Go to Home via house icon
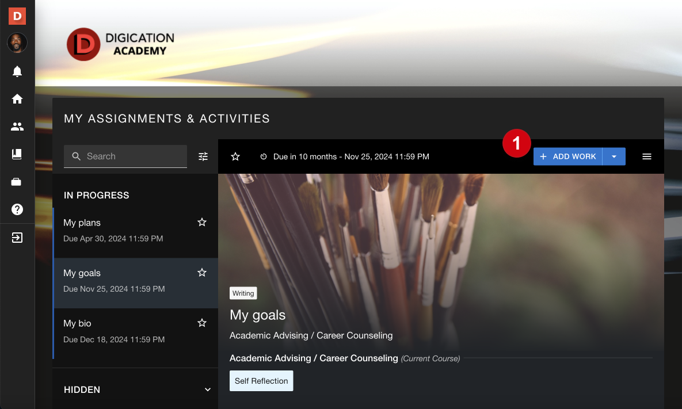The image size is (682, 409). (17, 99)
